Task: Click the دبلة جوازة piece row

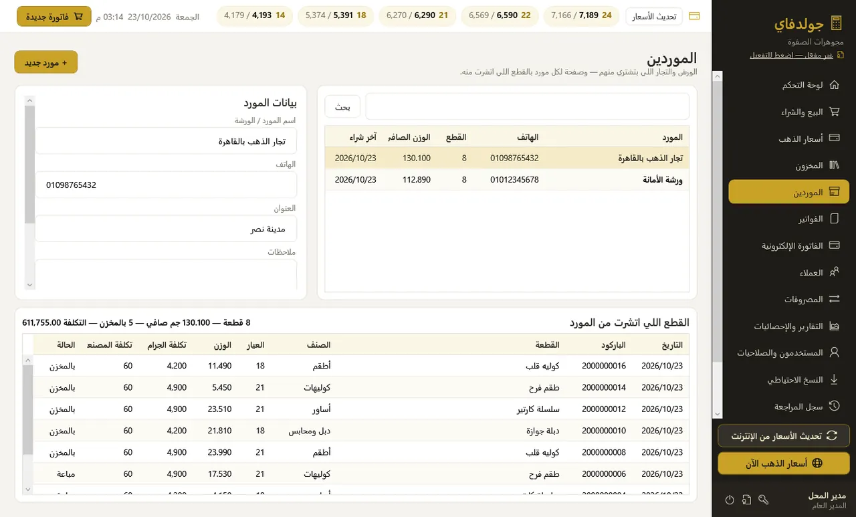Action: 361,430
